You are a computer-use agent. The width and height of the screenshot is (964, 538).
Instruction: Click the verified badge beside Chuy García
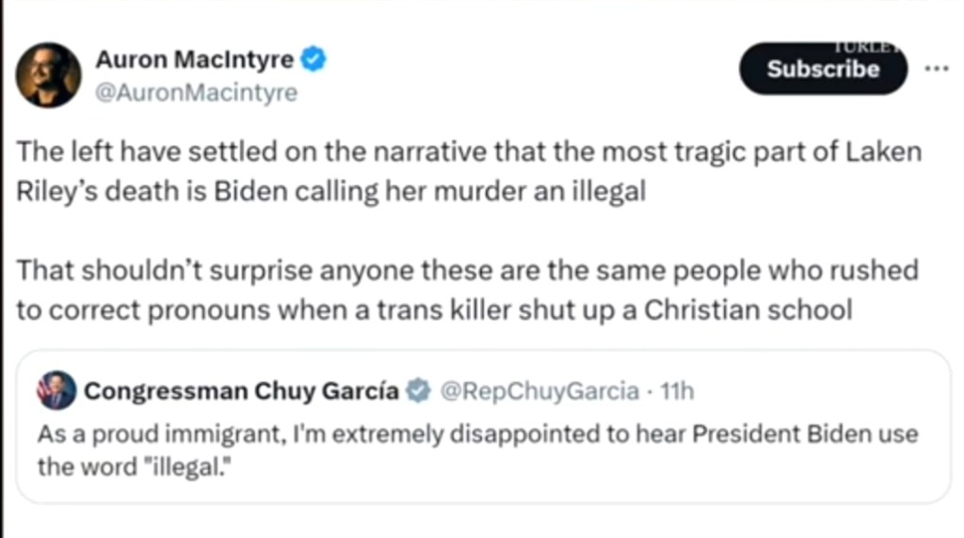click(418, 391)
